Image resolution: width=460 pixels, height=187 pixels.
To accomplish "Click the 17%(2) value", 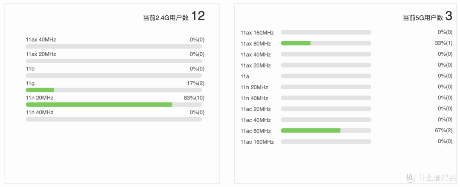I will (195, 83).
